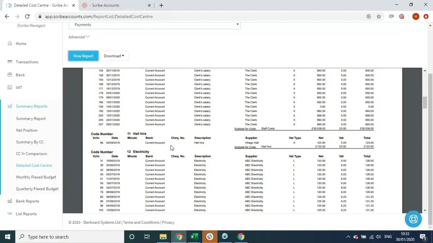
Task: Bookmark this page with star icon
Action: pyautogui.click(x=379, y=16)
